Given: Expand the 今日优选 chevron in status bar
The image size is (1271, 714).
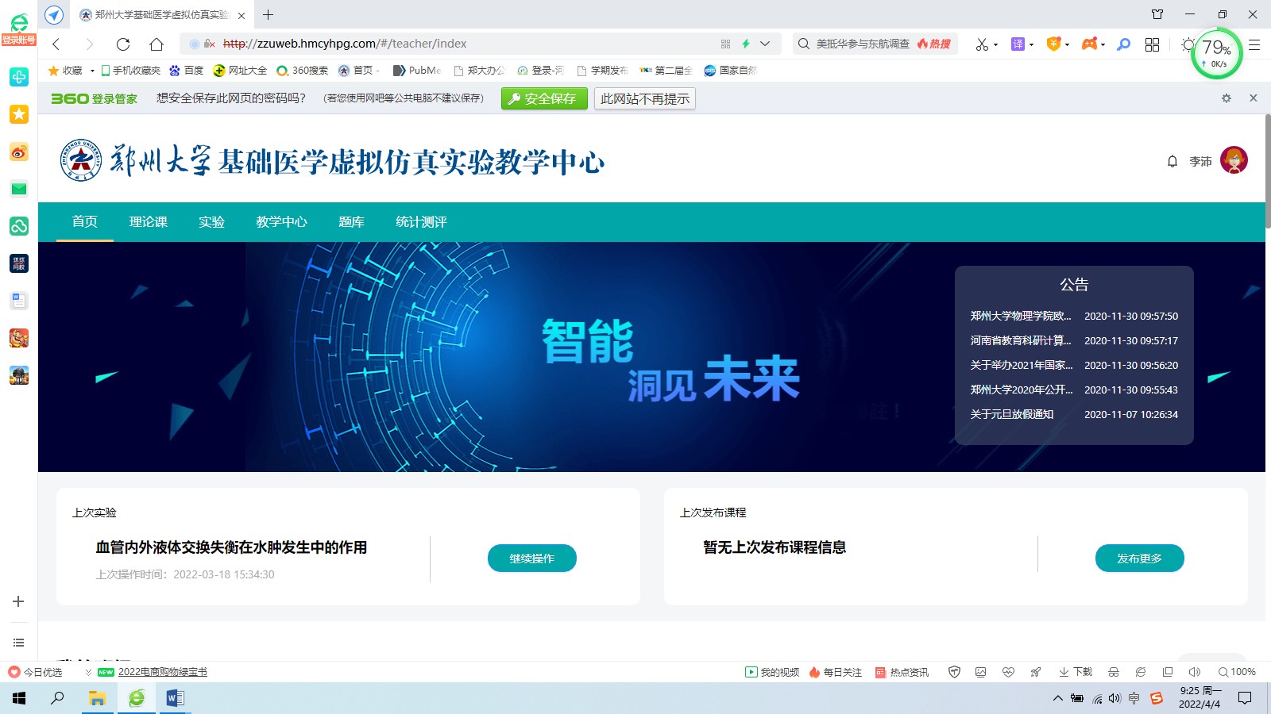Looking at the screenshot, I should coord(88,672).
